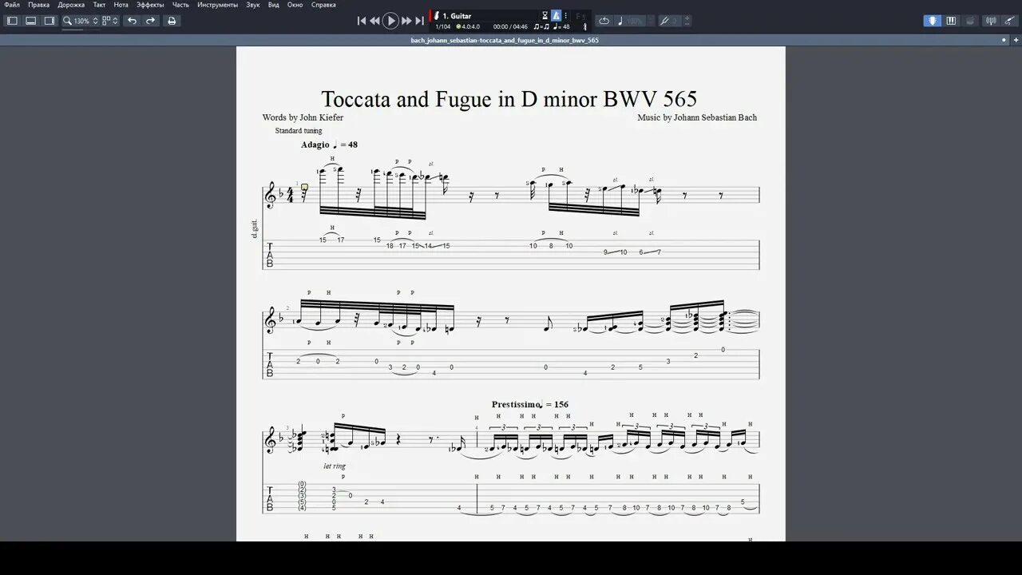Screen dimensions: 1022x575
Task: Click the tab's unsaved-changes dot
Action: [x=1004, y=40]
